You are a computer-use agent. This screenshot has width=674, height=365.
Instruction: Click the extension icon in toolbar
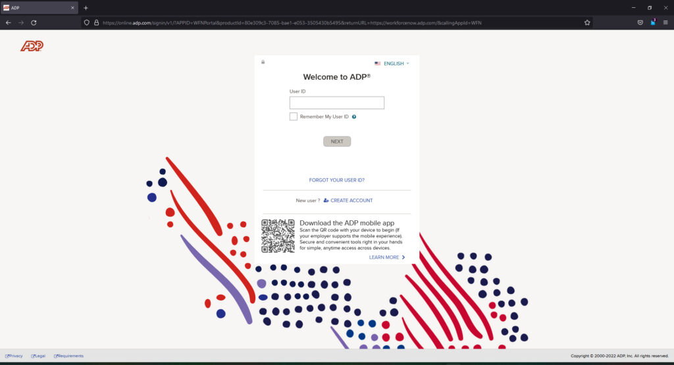(x=653, y=22)
